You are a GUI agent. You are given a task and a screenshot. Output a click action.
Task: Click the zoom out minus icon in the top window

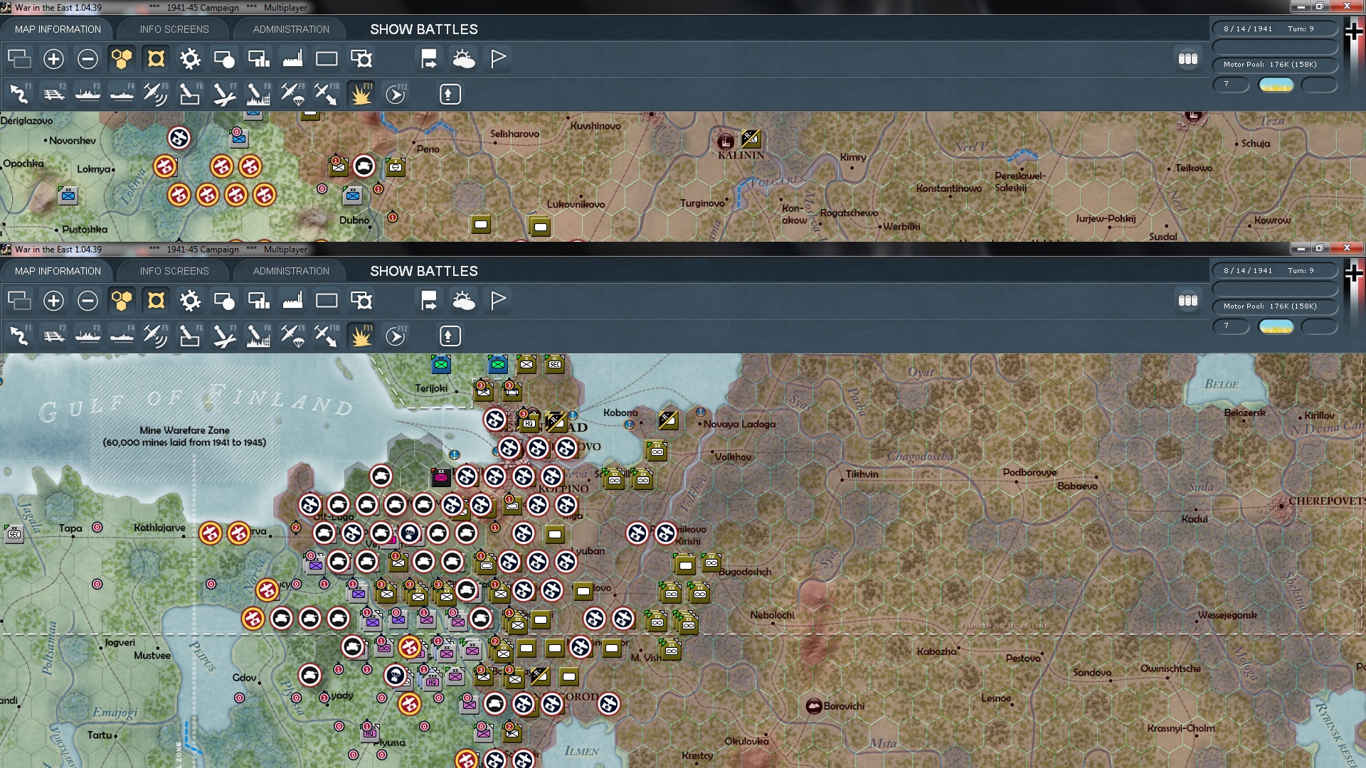[x=88, y=59]
